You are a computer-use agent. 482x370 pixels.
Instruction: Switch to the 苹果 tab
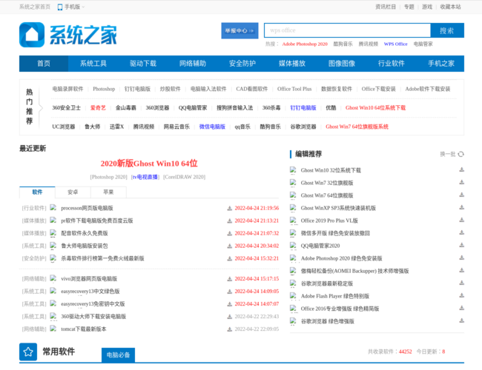click(108, 192)
